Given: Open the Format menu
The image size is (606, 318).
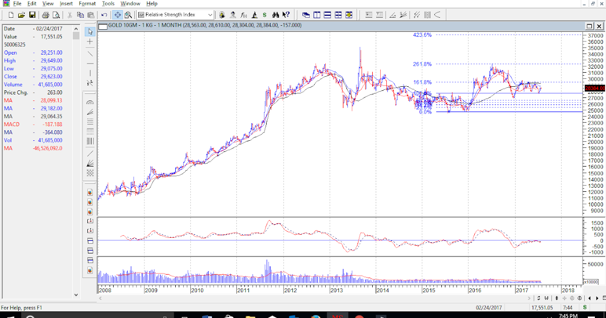Looking at the screenshot, I should [x=87, y=4].
